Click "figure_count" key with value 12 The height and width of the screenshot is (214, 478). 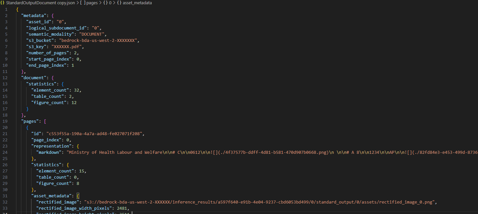49,102
